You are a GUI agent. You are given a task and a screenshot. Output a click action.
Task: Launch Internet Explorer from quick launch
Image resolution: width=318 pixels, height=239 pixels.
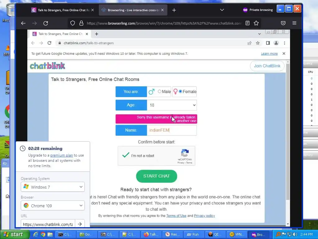36,235
